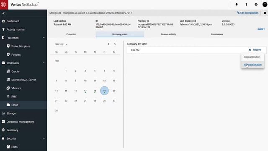Image resolution: width=268 pixels, height=151 pixels.
Task: Click the Recover history icon
Action: point(250,50)
